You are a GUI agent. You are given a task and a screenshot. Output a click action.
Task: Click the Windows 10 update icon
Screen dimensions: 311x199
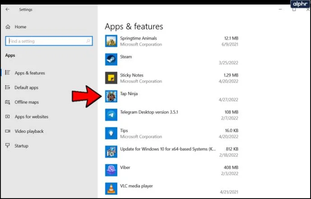pyautogui.click(x=111, y=152)
